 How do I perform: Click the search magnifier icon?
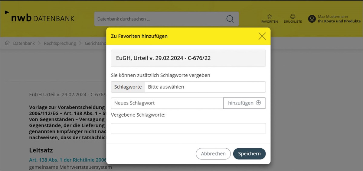pyautogui.click(x=230, y=19)
